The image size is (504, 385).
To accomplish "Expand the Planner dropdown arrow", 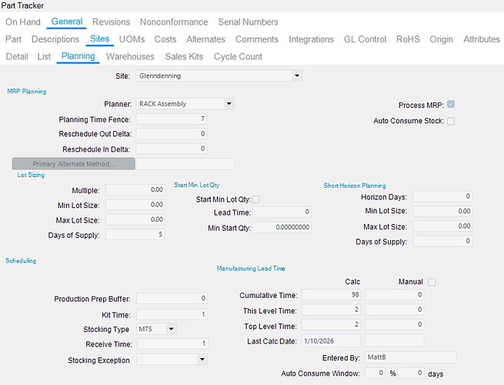I will 229,104.
